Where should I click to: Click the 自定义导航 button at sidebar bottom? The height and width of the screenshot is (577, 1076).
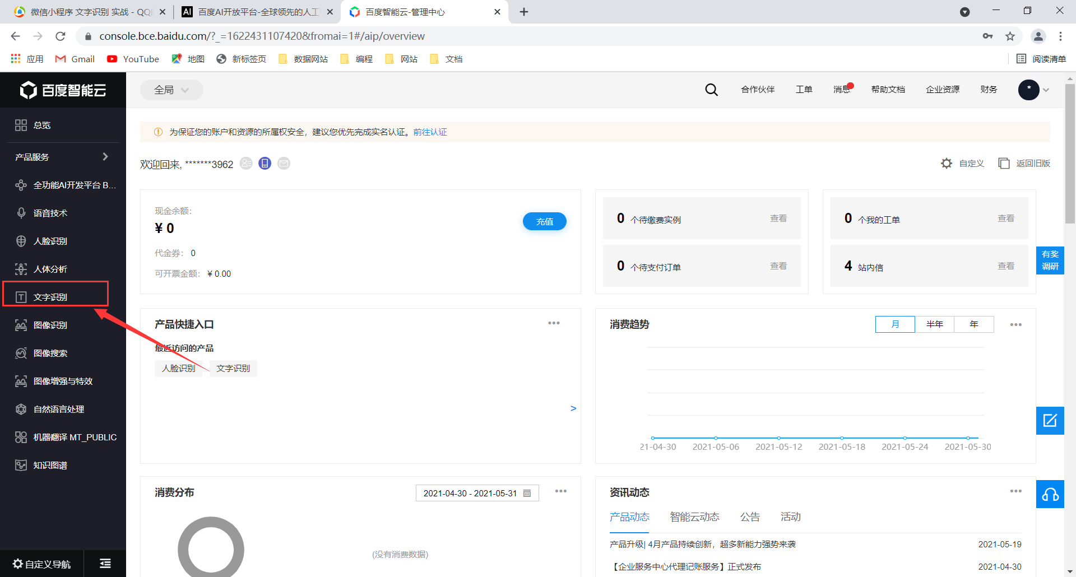(x=41, y=564)
